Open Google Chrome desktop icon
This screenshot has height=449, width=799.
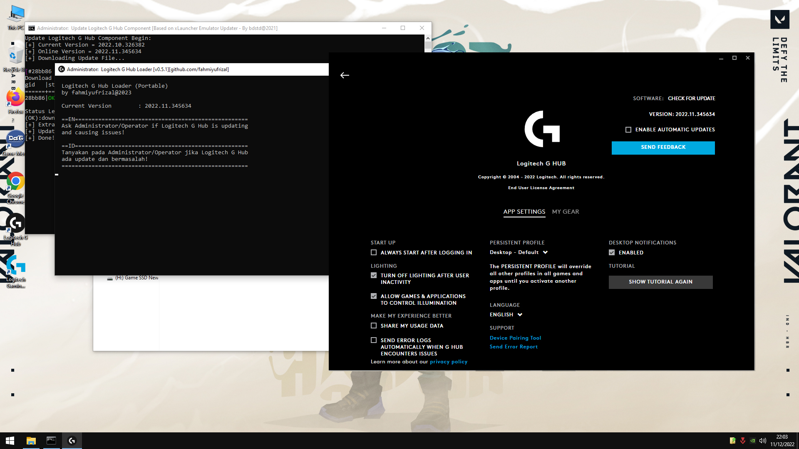tap(15, 182)
